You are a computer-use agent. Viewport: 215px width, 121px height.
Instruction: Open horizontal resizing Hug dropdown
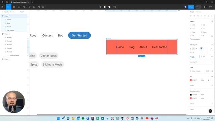tap(194, 32)
